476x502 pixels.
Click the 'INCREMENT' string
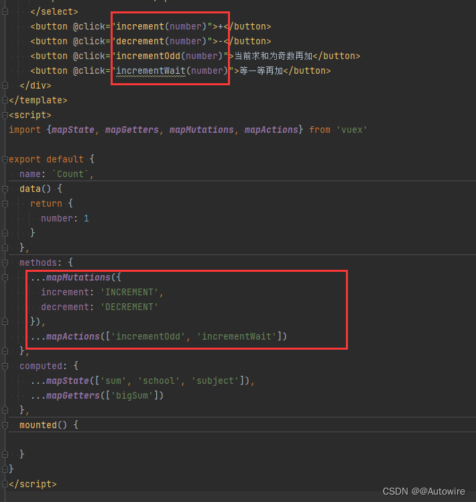point(129,293)
